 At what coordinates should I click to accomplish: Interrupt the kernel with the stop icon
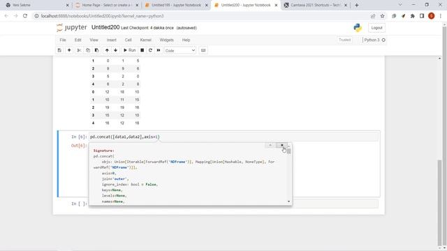click(142, 50)
